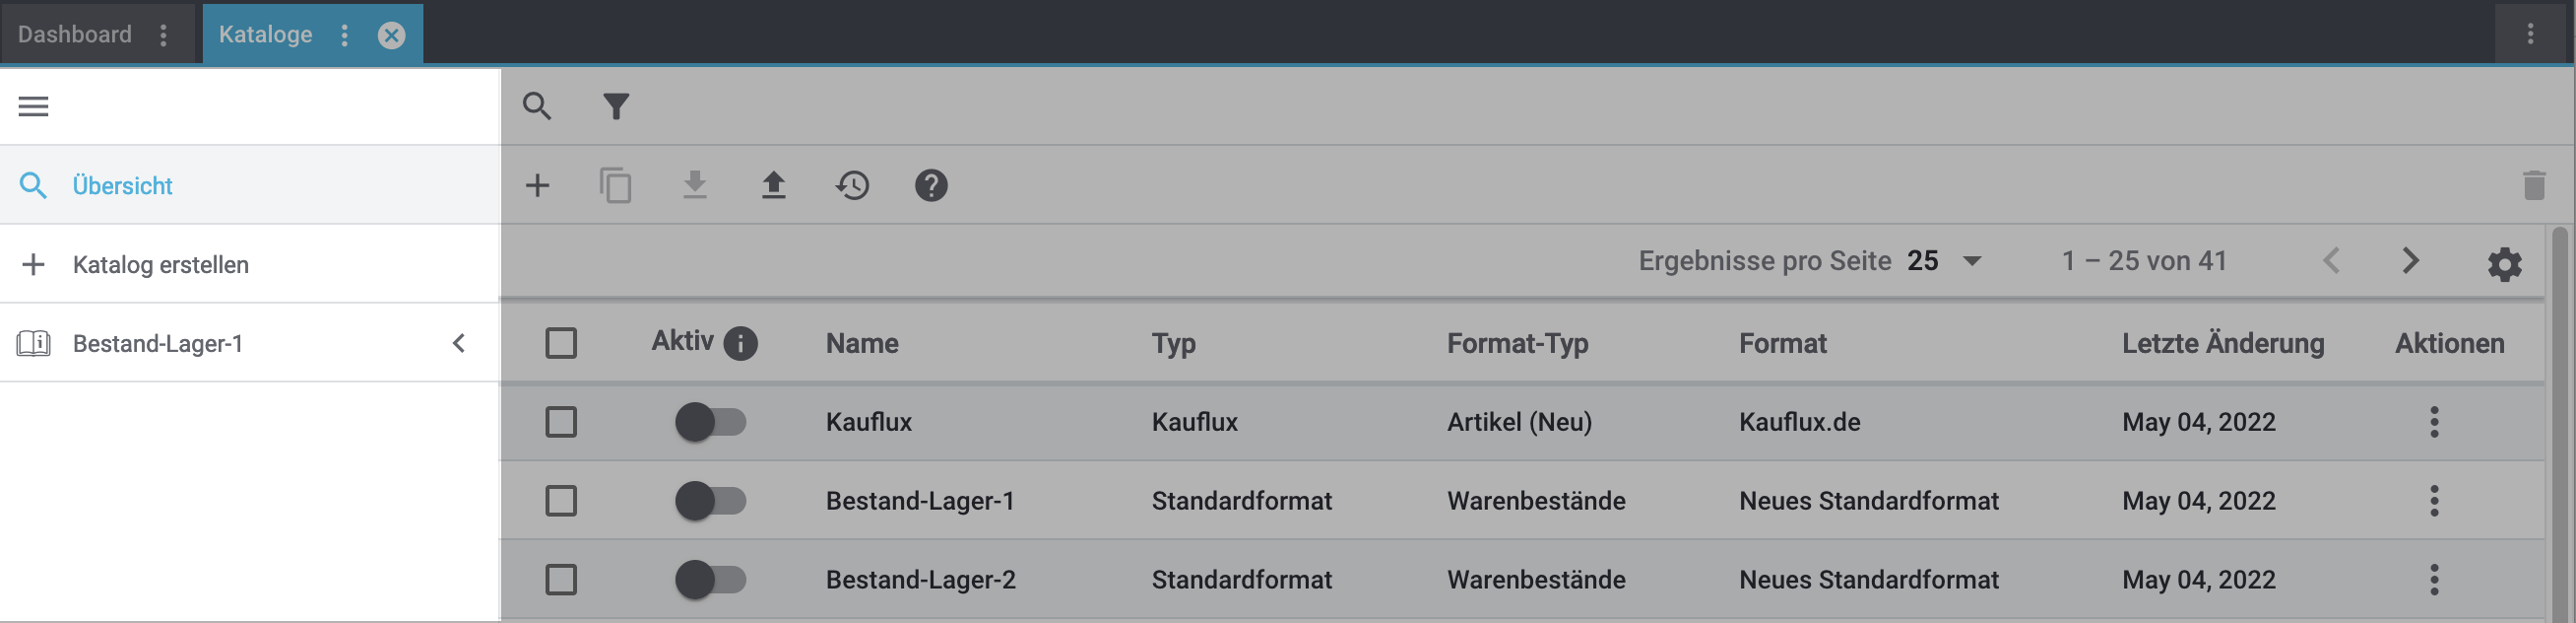This screenshot has height=623, width=2576.
Task: Toggle the hamburger menu icon
Action: (x=33, y=106)
